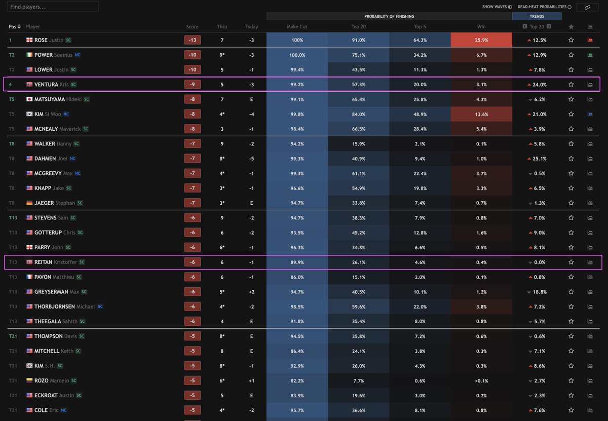The width and height of the screenshot is (608, 421).
Task: Favorite ROSE Justin with star icon
Action: pos(571,40)
